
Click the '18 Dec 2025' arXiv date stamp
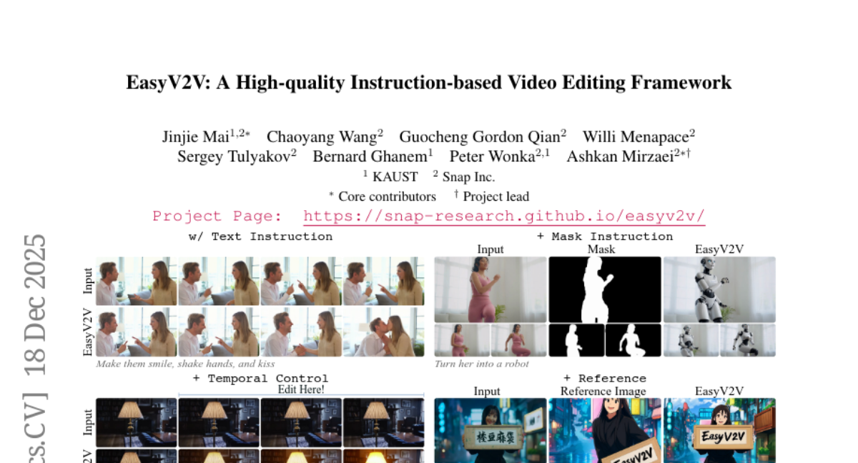click(x=35, y=304)
